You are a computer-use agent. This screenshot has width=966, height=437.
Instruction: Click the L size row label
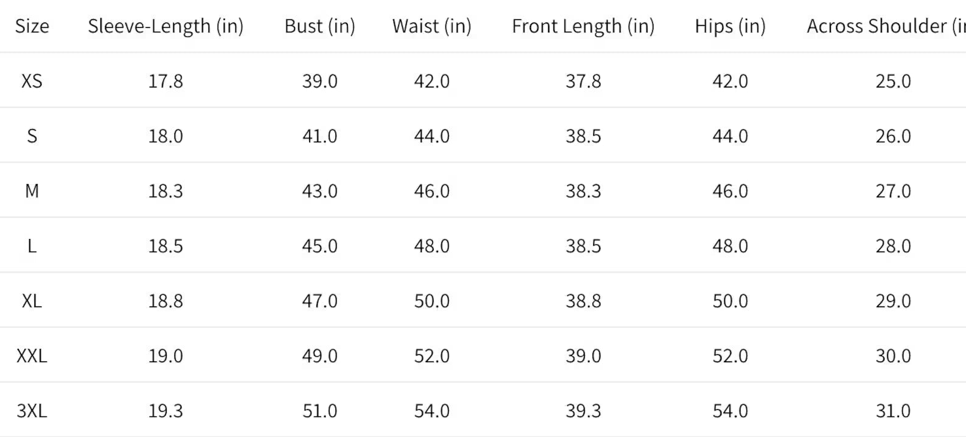coord(32,246)
